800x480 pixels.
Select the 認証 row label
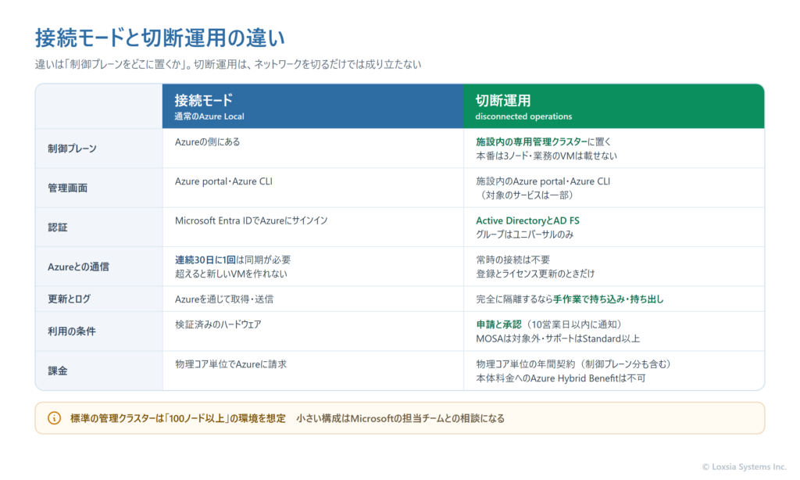(58, 227)
